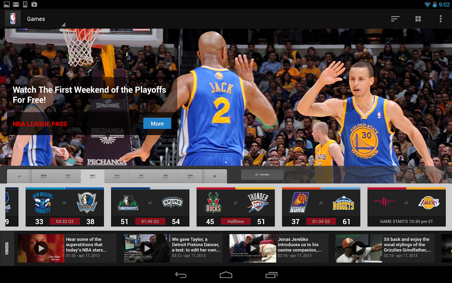Open the picture notification icon
Image resolution: width=452 pixels, height=283 pixels.
(x=7, y=4)
